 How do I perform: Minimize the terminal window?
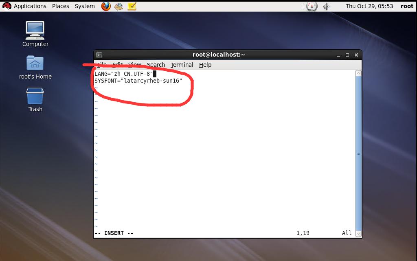pyautogui.click(x=338, y=55)
